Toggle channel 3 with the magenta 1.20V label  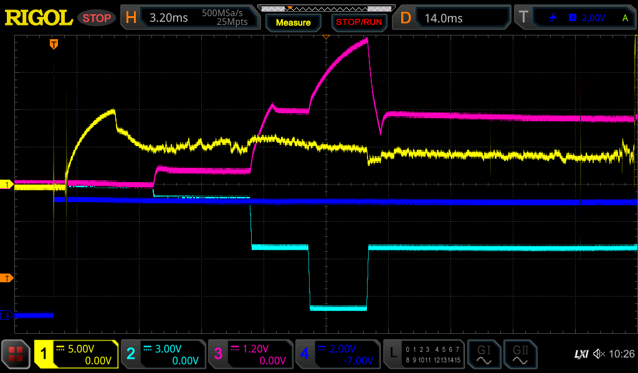click(250, 354)
